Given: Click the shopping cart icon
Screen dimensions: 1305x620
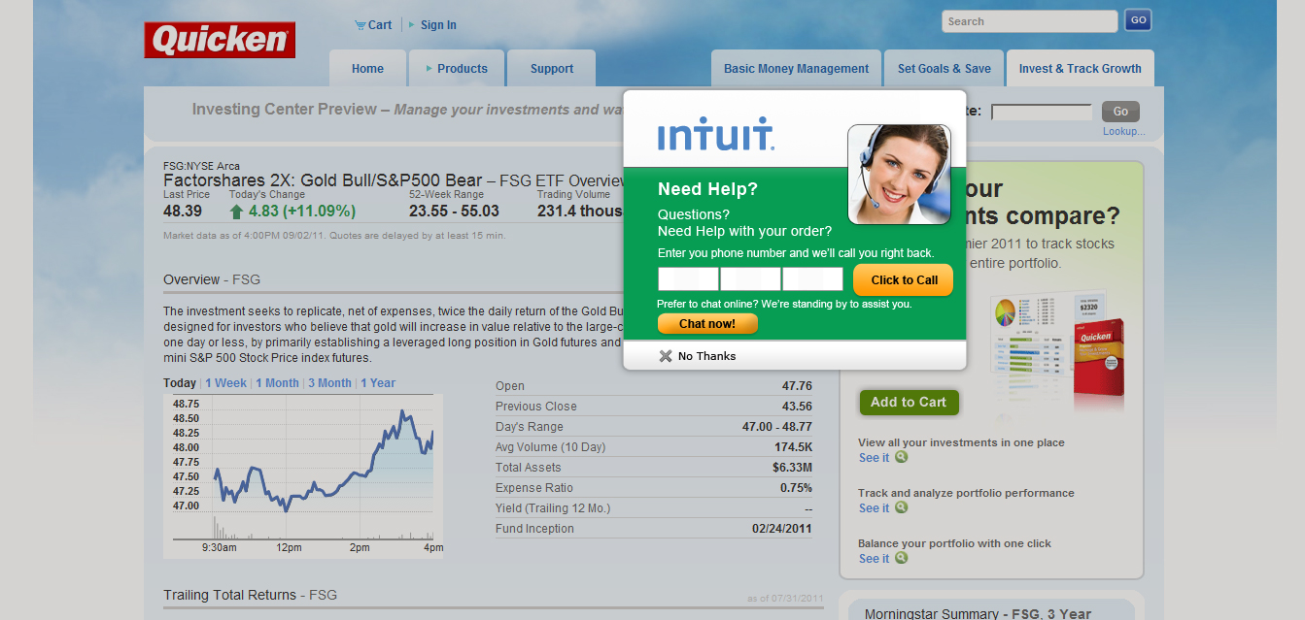Looking at the screenshot, I should (361, 25).
